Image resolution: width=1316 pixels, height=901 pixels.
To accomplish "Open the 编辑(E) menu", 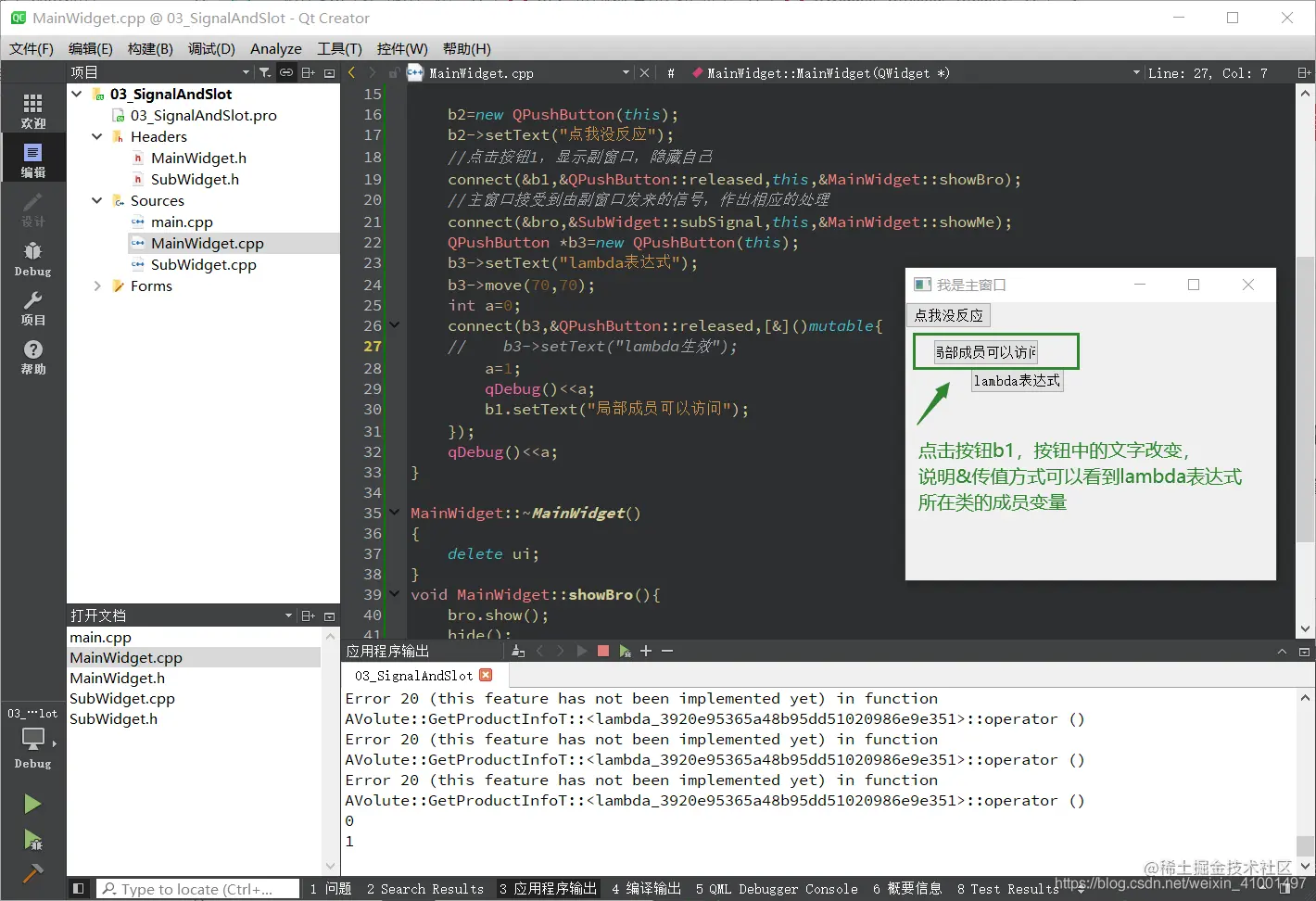I will (91, 48).
